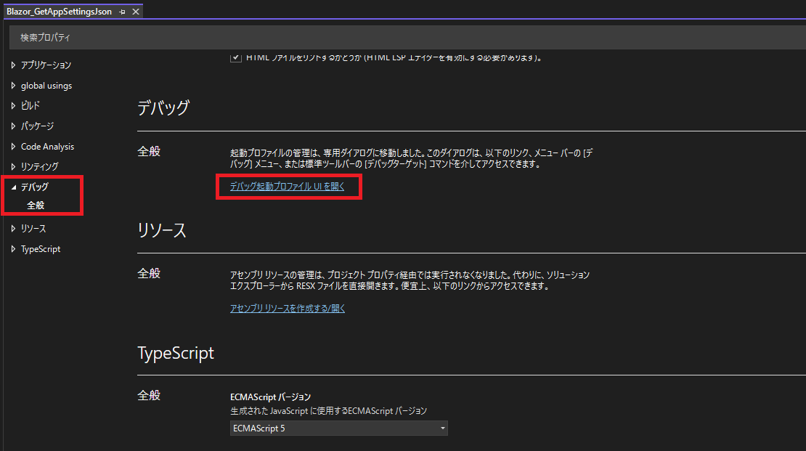Select global usings in the sidebar
806x451 pixels.
[x=46, y=86]
